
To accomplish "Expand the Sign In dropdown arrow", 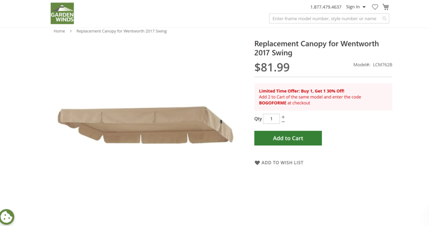I will [x=364, y=7].
